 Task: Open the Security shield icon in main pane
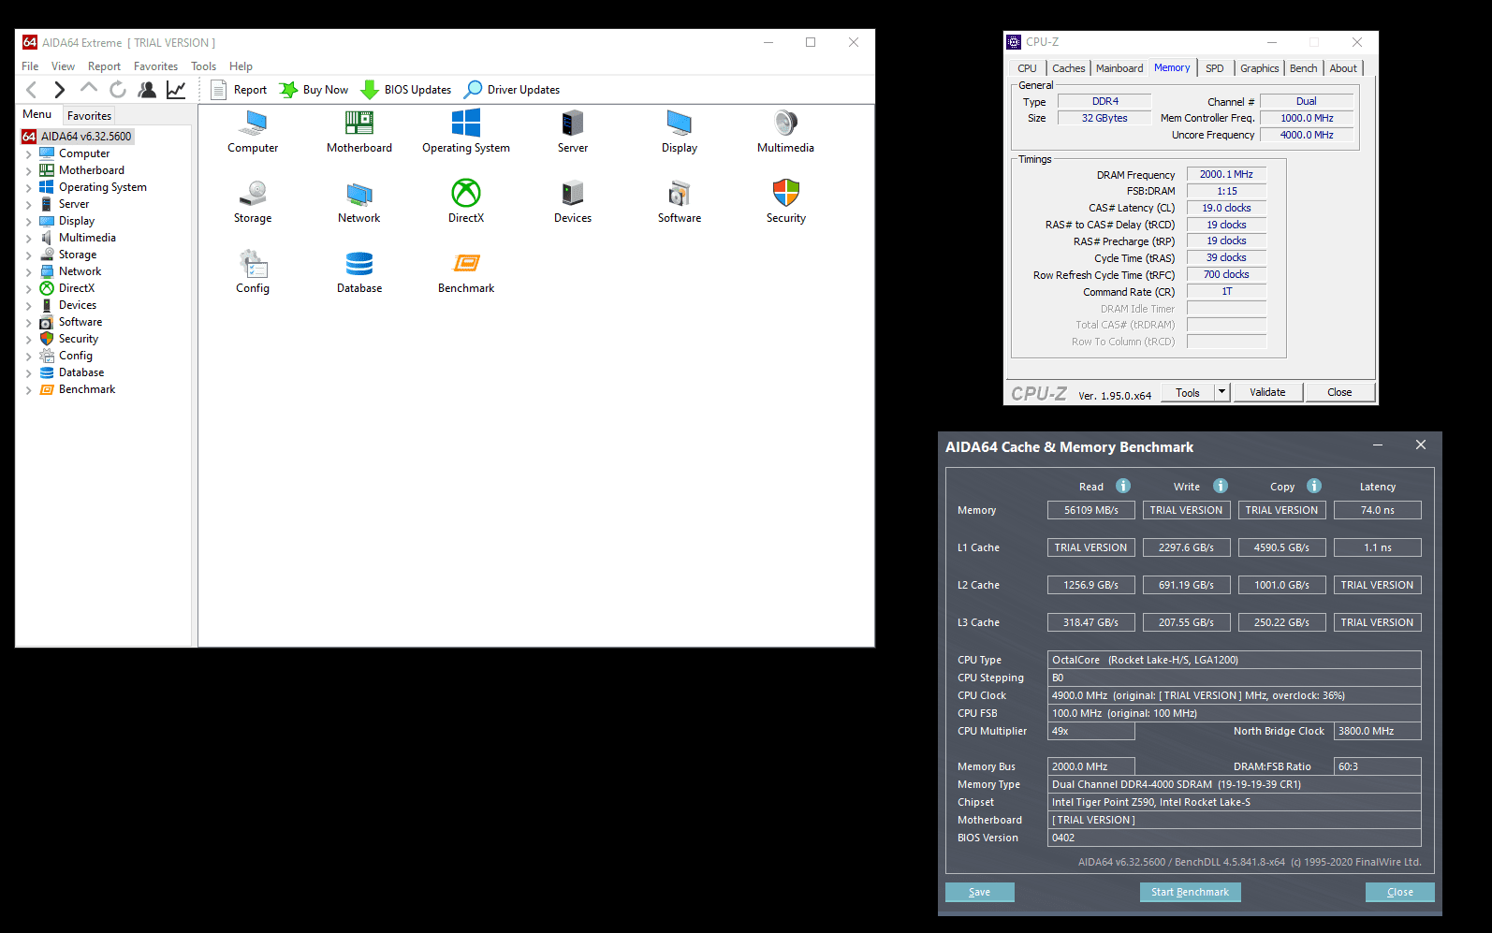click(786, 194)
